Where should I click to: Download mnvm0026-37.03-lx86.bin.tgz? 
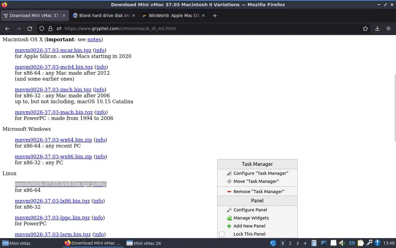52,201
